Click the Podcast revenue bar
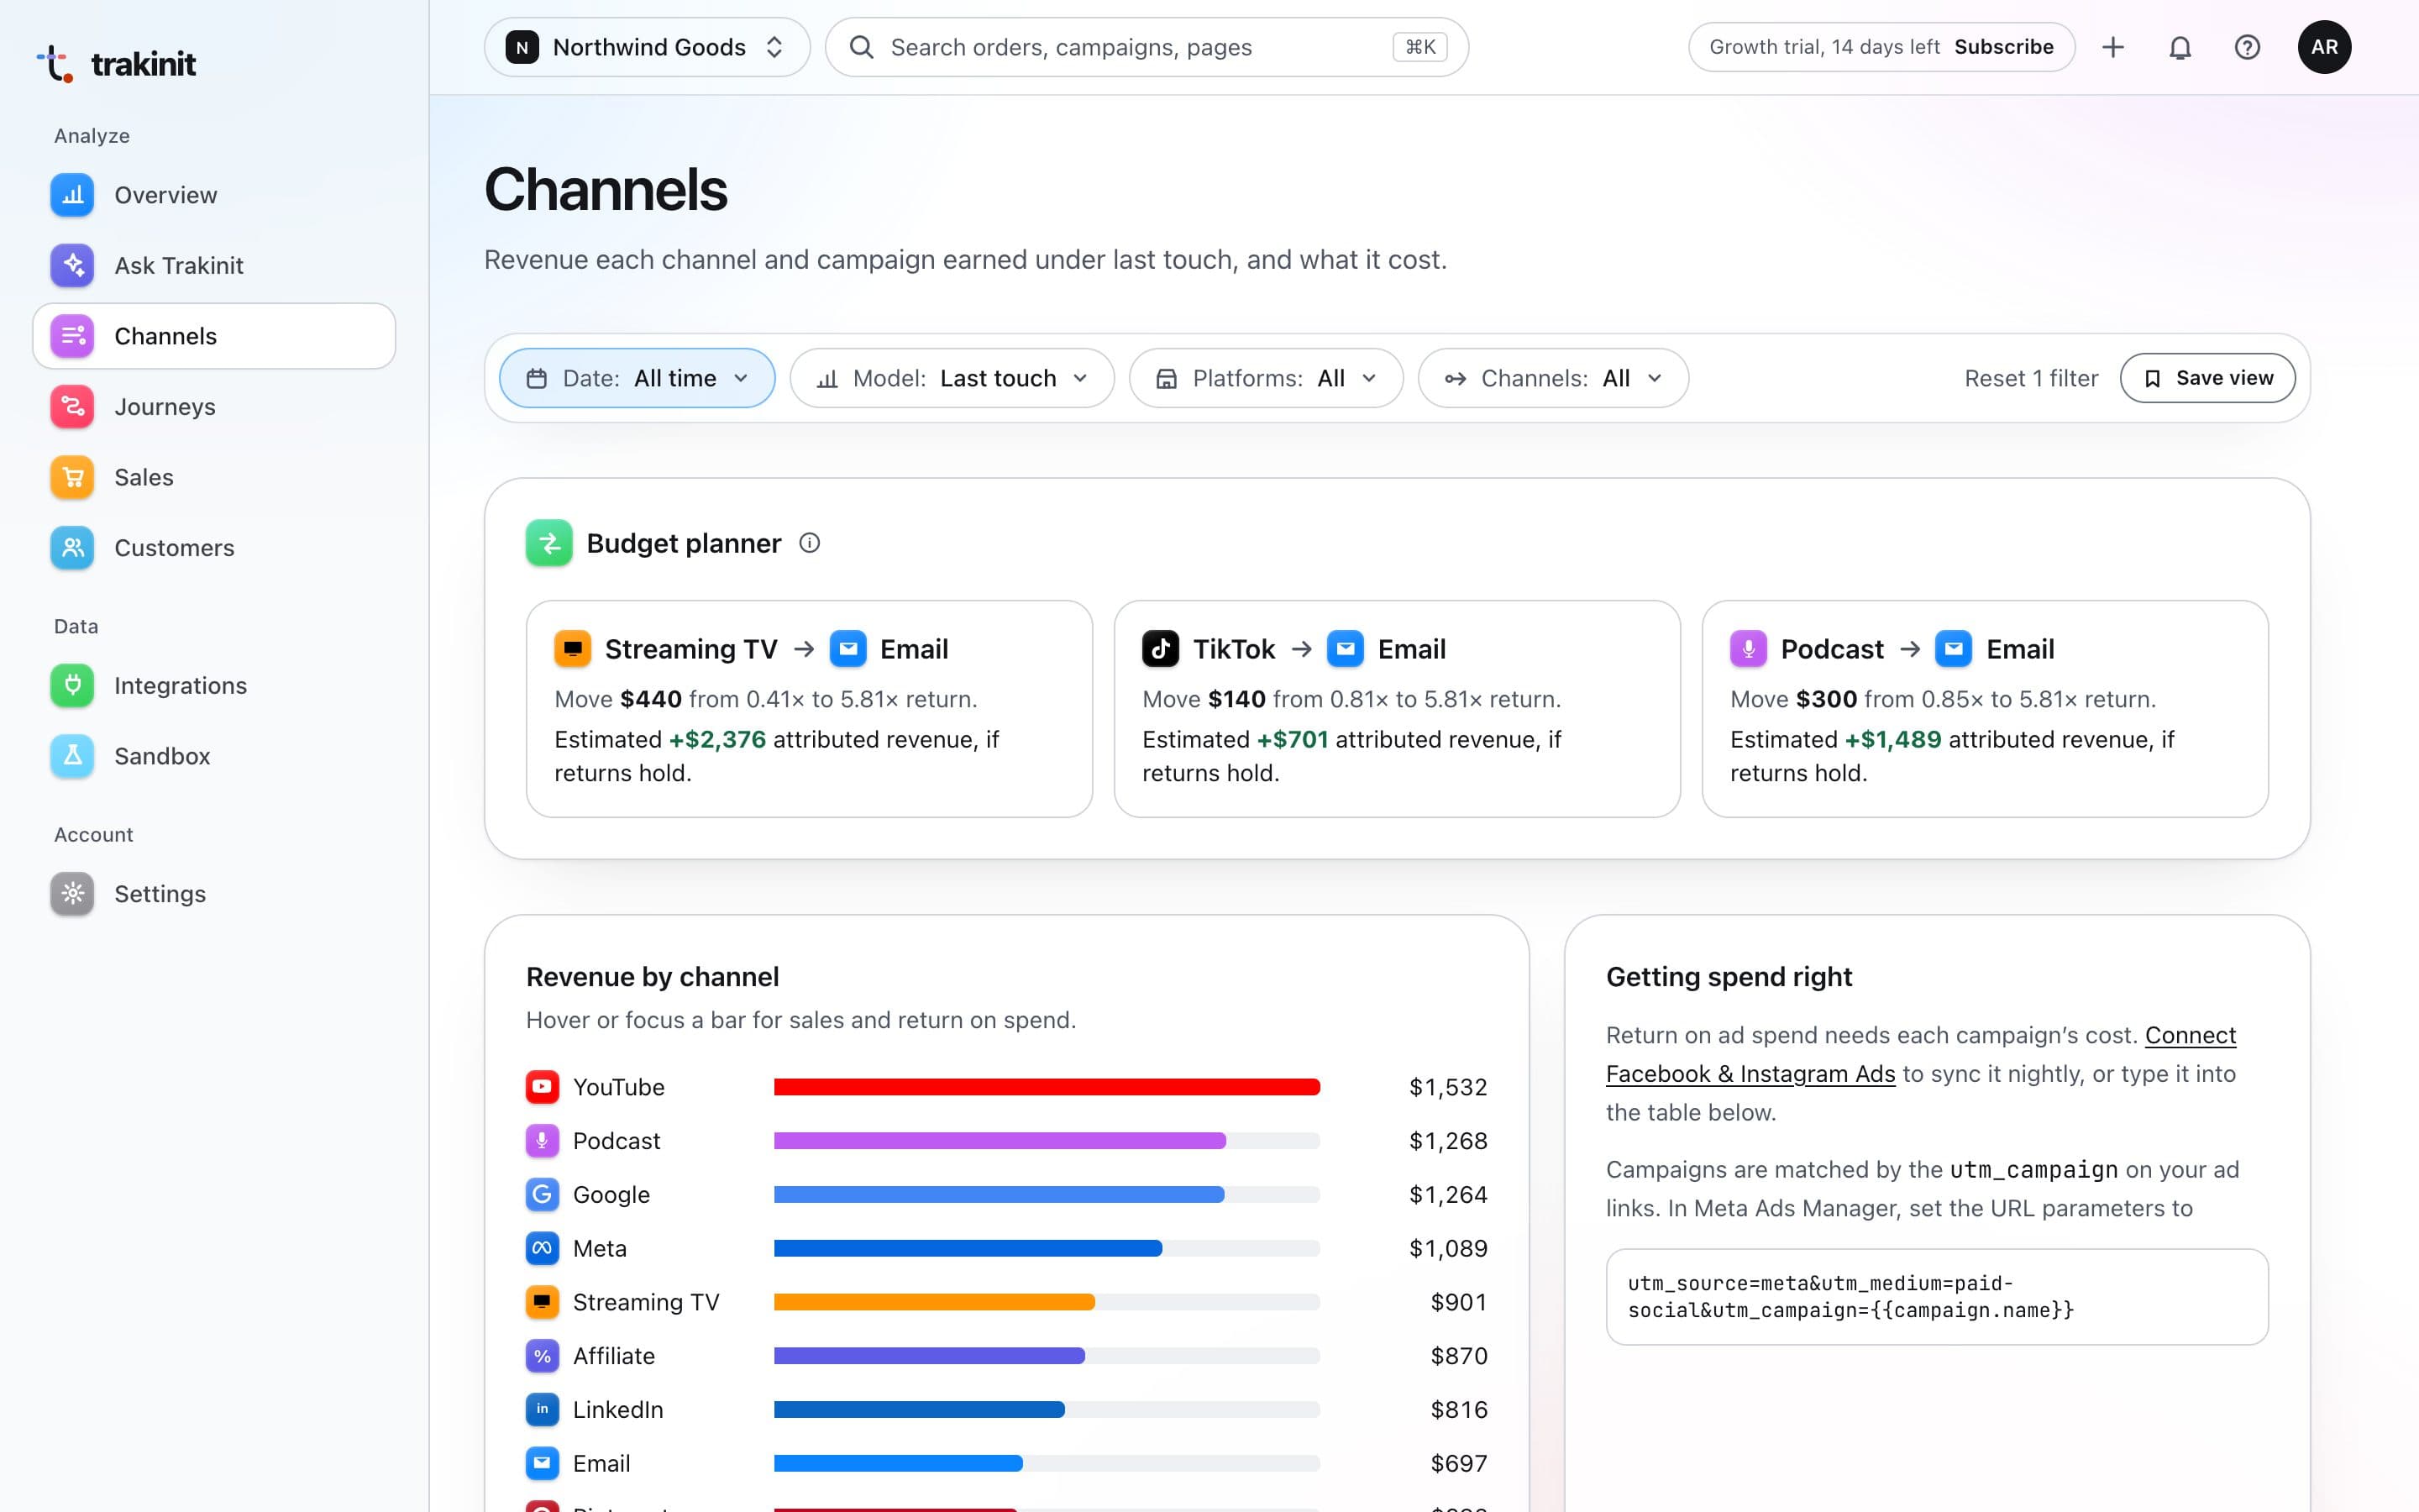The height and width of the screenshot is (1512, 2419). 1000,1141
